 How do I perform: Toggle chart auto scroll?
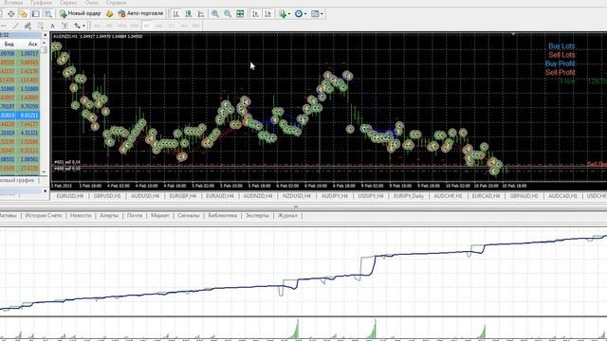255,14
